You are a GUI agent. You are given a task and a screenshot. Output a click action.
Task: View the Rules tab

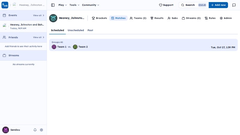(210, 18)
